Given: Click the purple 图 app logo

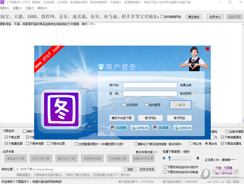Looking at the screenshot, I should click(61, 110).
